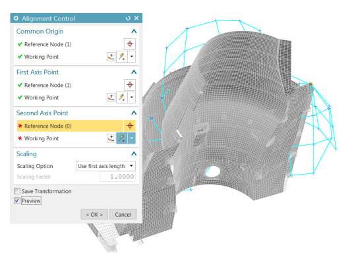Select inferred point icon in First Axis Point row

tap(122, 98)
